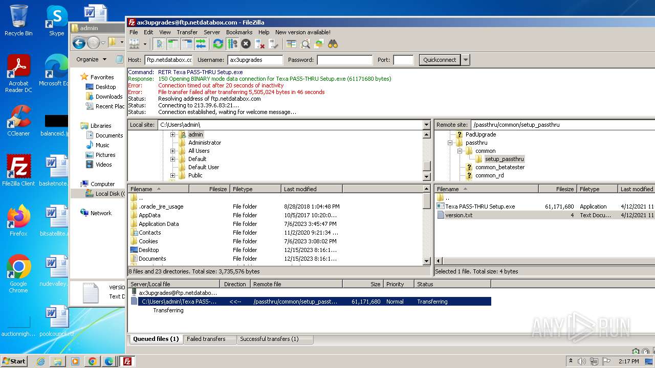655x368 pixels.
Task: Click the Port field
Action: 403,60
